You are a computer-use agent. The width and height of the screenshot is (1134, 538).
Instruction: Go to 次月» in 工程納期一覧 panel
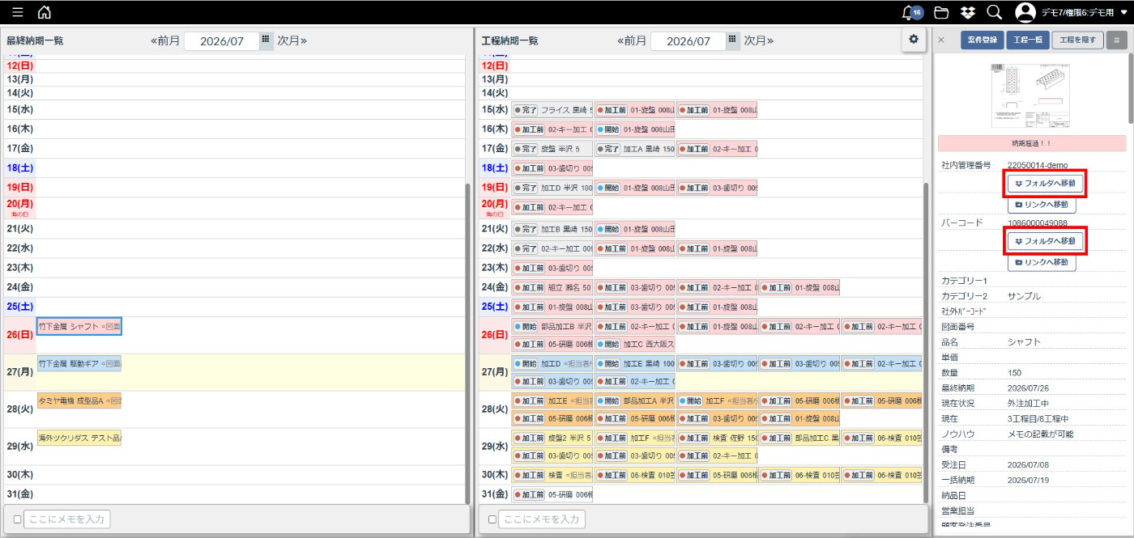759,40
